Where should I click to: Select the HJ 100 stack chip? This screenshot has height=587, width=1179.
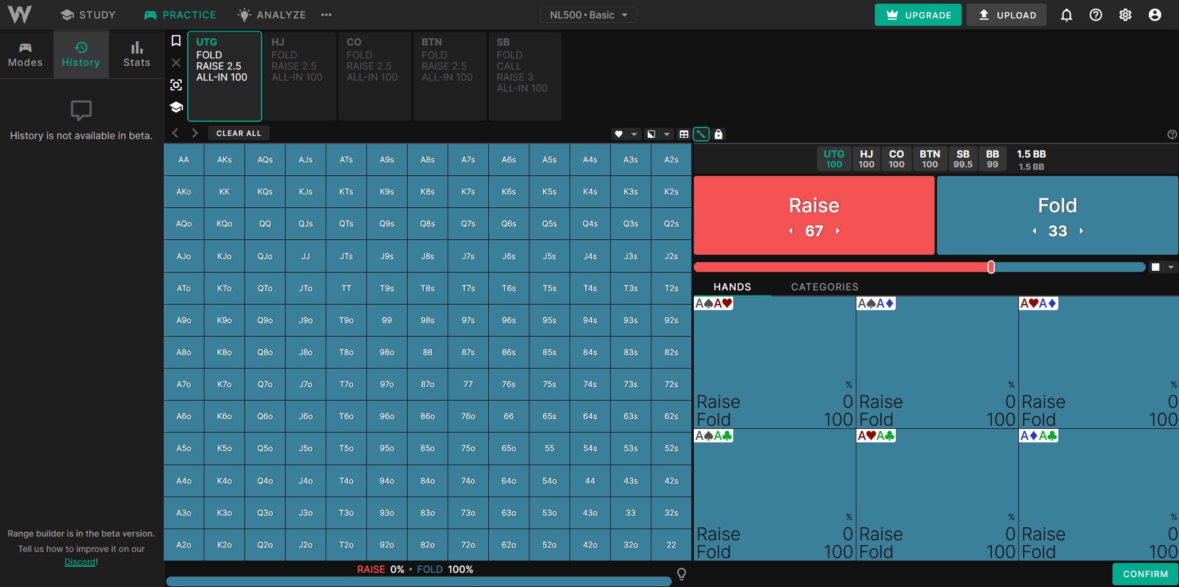tap(866, 159)
